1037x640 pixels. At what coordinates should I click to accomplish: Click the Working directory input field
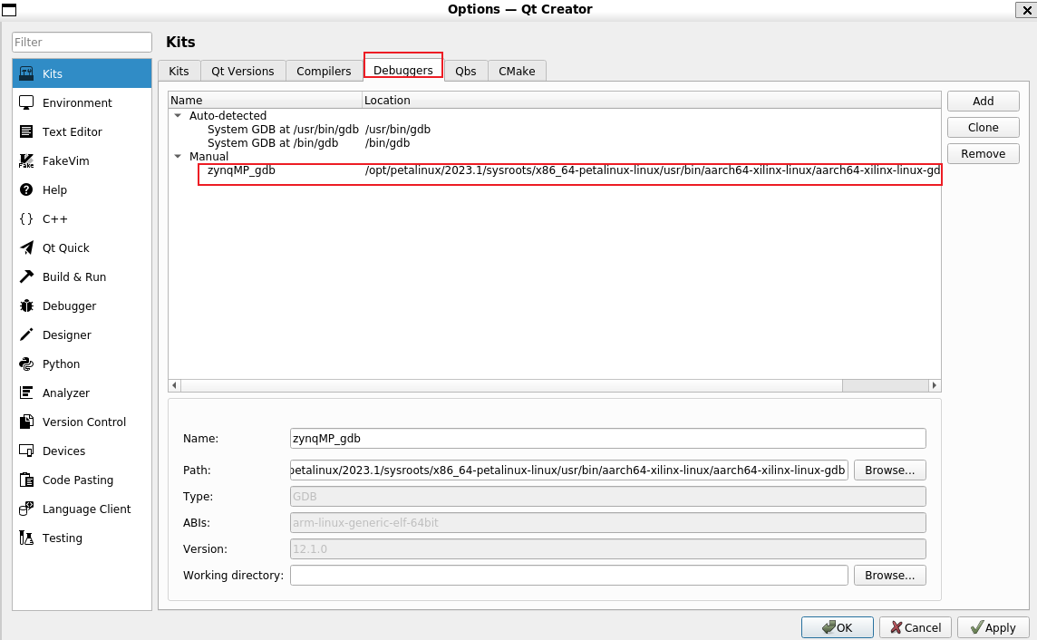point(568,576)
